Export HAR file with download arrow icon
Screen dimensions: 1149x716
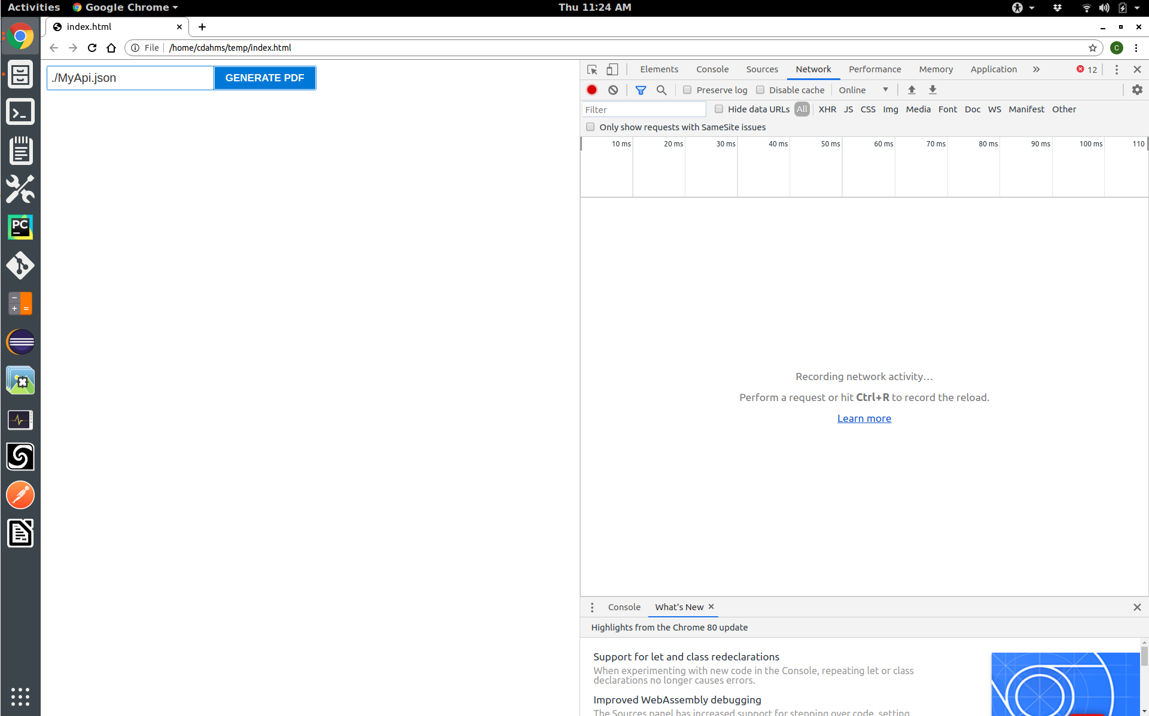[x=932, y=90]
